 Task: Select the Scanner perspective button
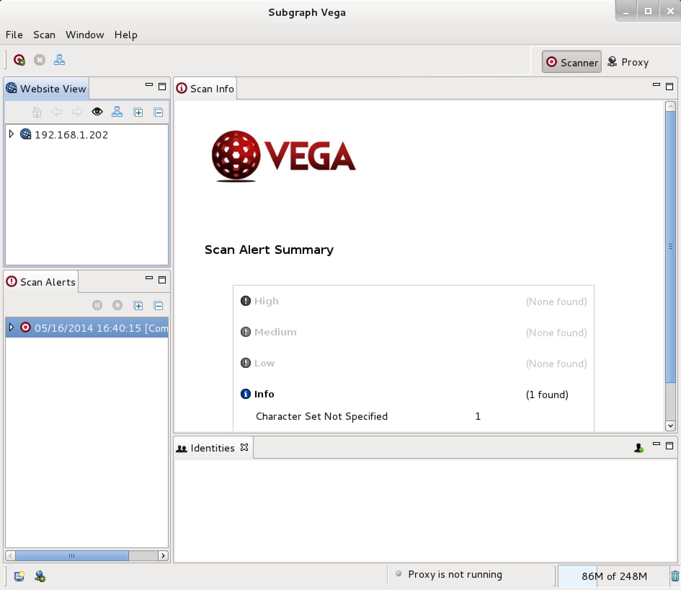(x=571, y=62)
